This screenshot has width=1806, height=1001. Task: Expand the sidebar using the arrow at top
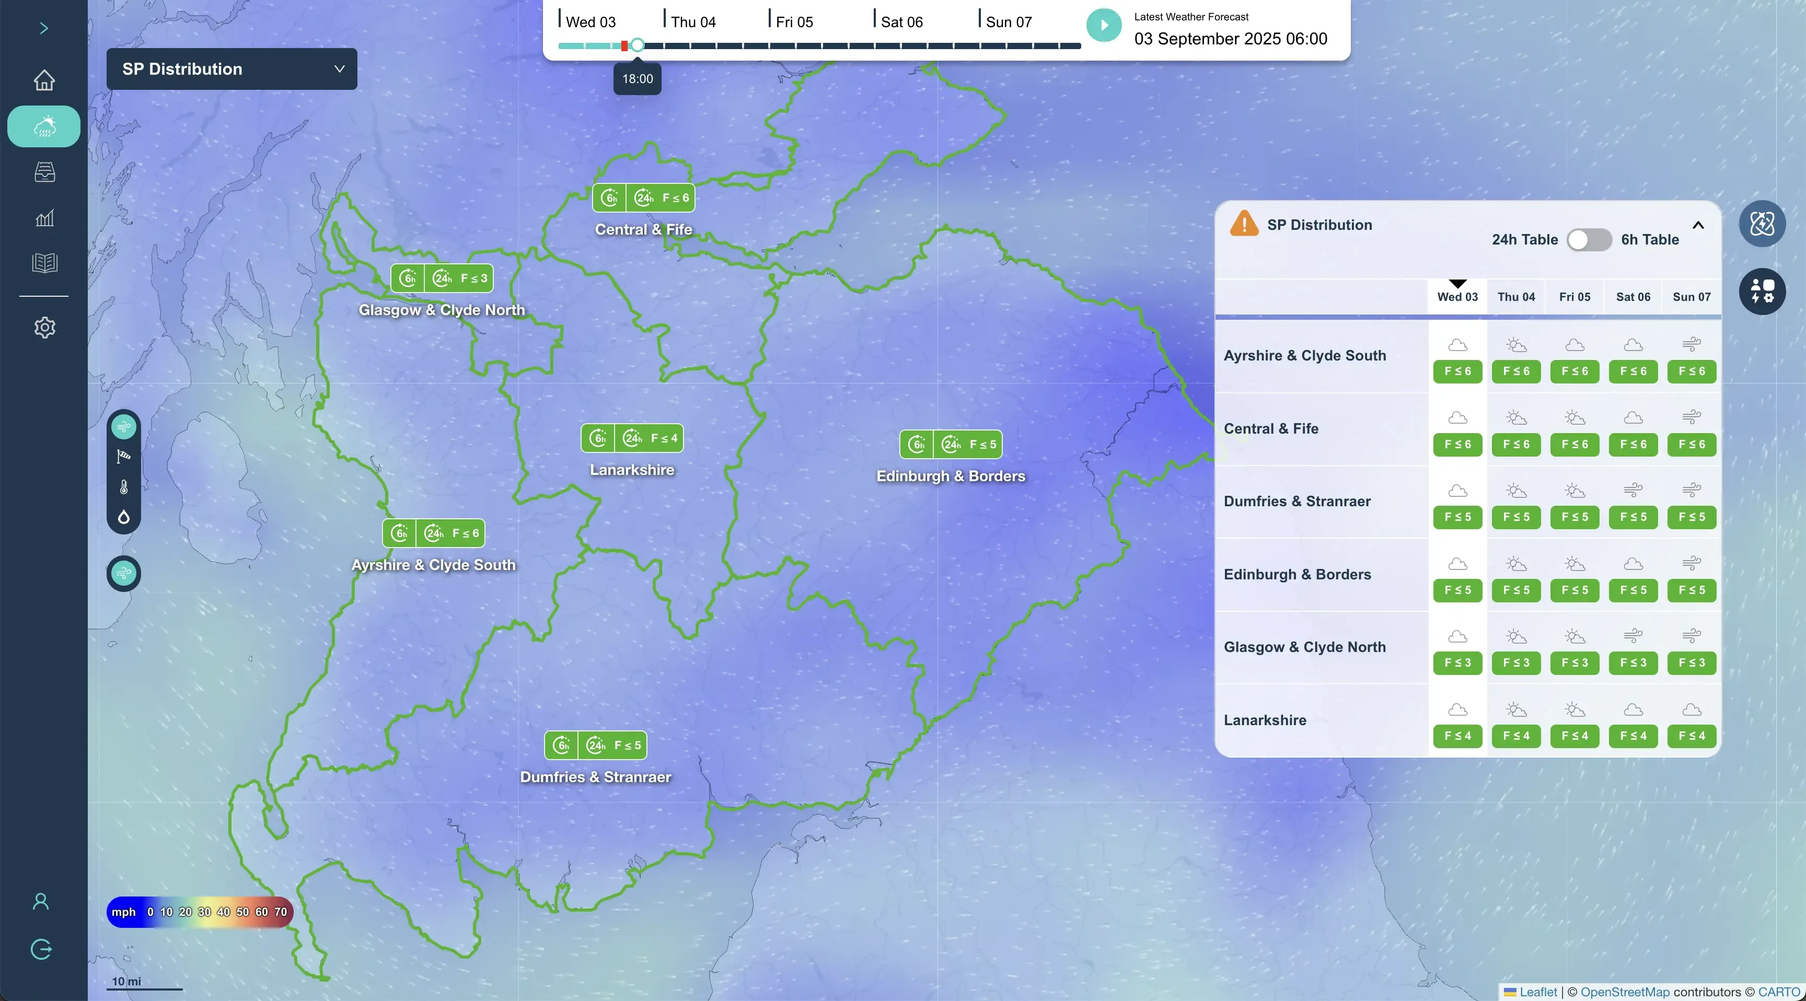(x=44, y=28)
